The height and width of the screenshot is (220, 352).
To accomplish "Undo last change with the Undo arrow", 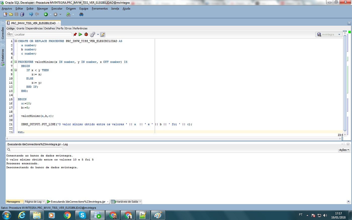I will click(31, 14).
